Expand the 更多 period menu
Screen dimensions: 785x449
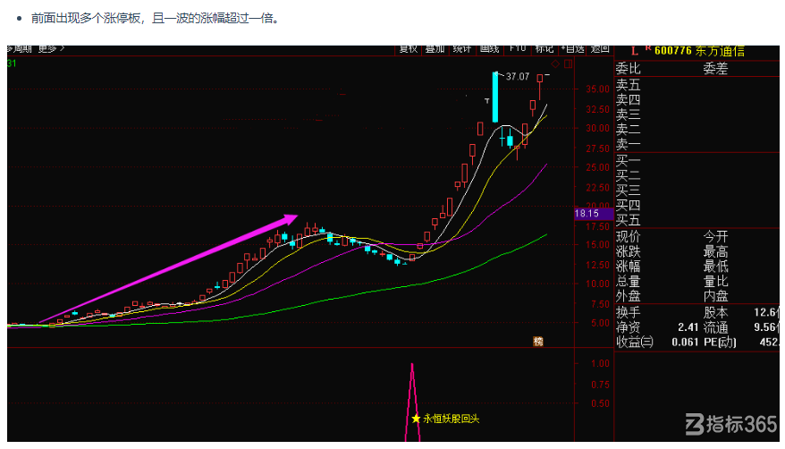click(x=51, y=49)
